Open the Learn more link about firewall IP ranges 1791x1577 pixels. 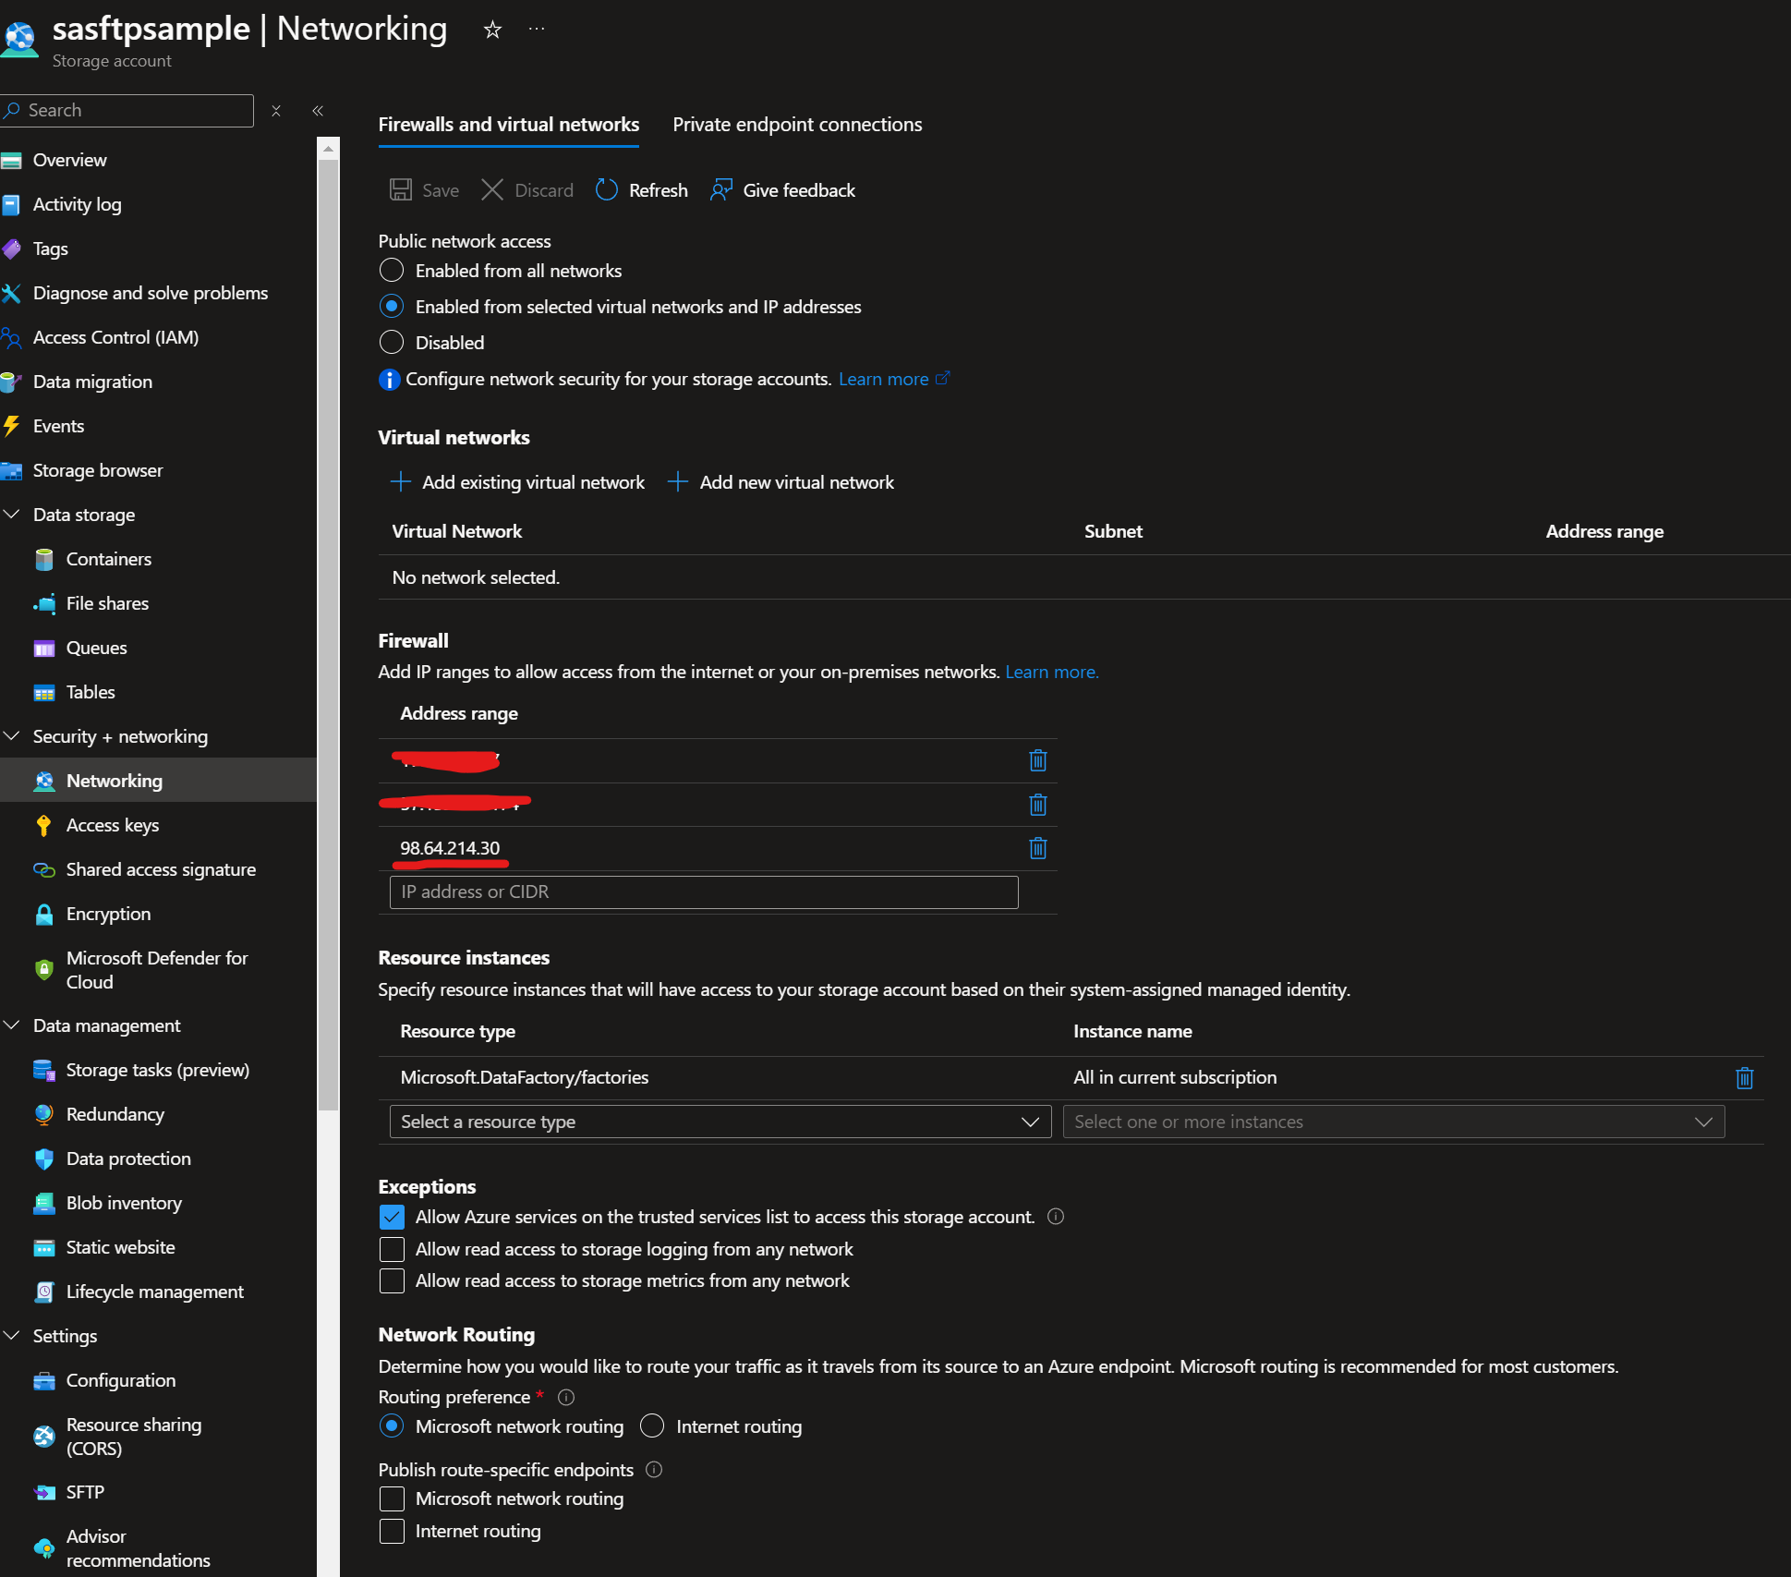[1050, 672]
